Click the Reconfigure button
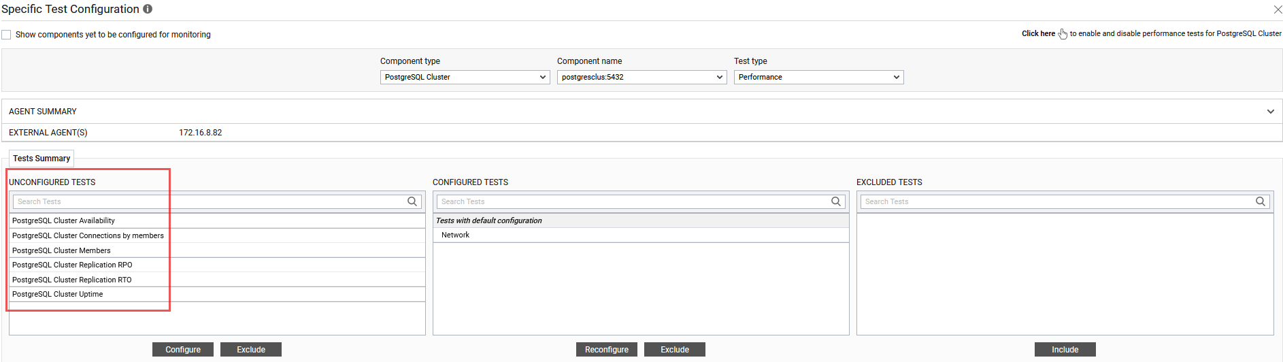This screenshot has width=1283, height=362. click(606, 350)
